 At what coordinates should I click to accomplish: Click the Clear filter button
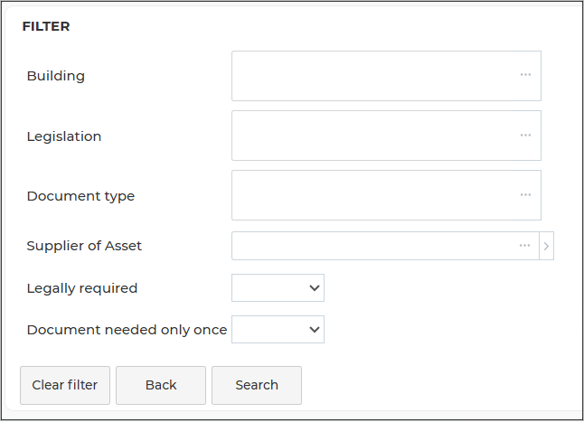point(65,385)
